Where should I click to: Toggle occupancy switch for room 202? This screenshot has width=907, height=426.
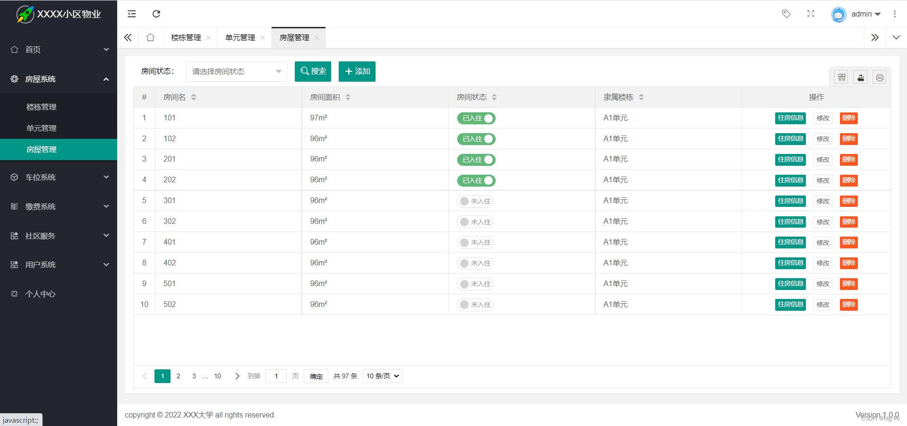[476, 180]
